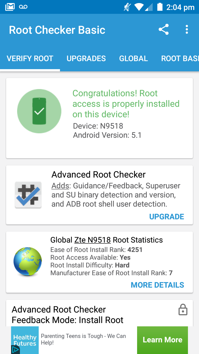Open the Zte N9518 underlined link

pos(93,240)
